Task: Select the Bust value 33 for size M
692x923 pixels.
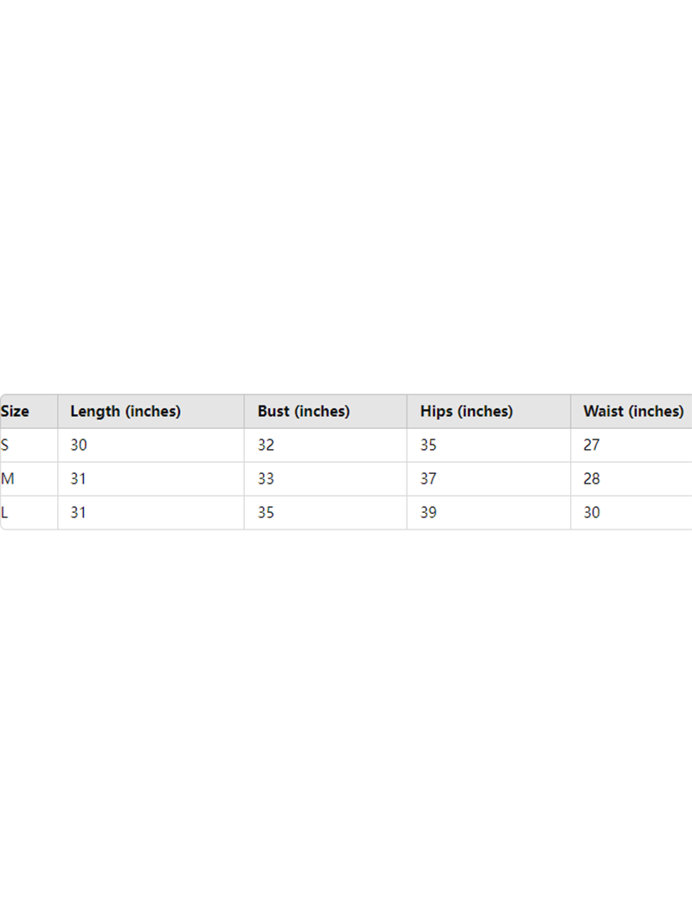Action: point(266,479)
